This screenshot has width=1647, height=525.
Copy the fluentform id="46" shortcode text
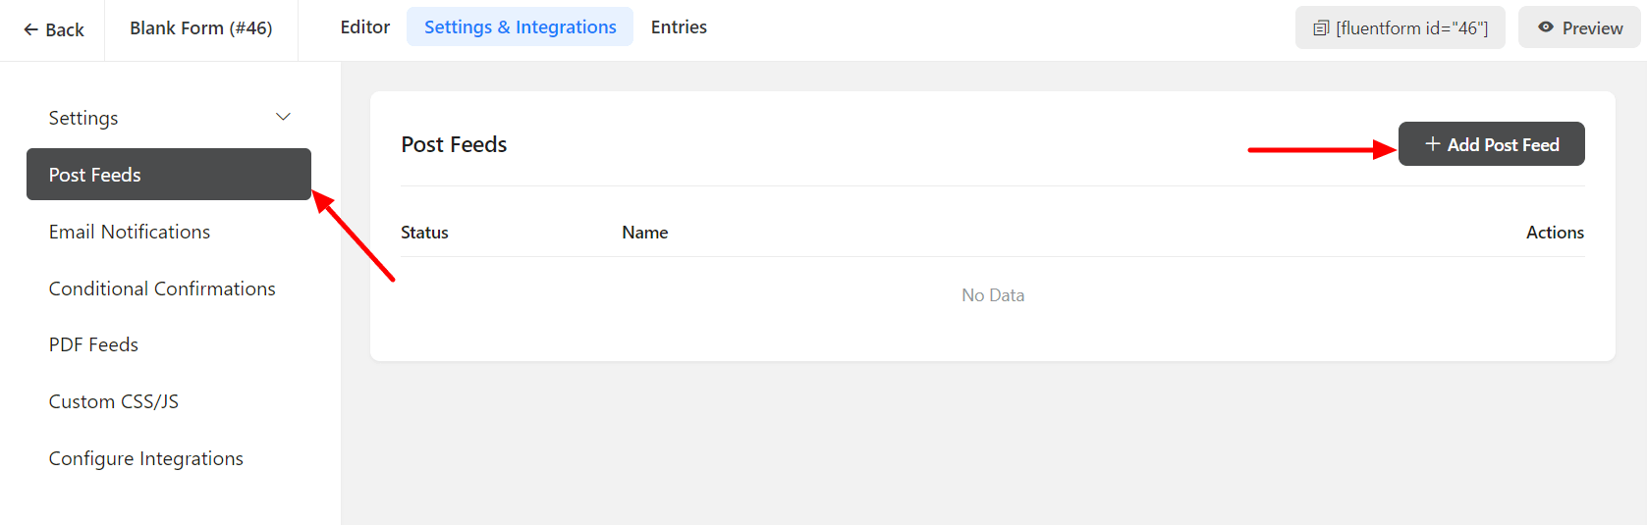pos(1411,28)
